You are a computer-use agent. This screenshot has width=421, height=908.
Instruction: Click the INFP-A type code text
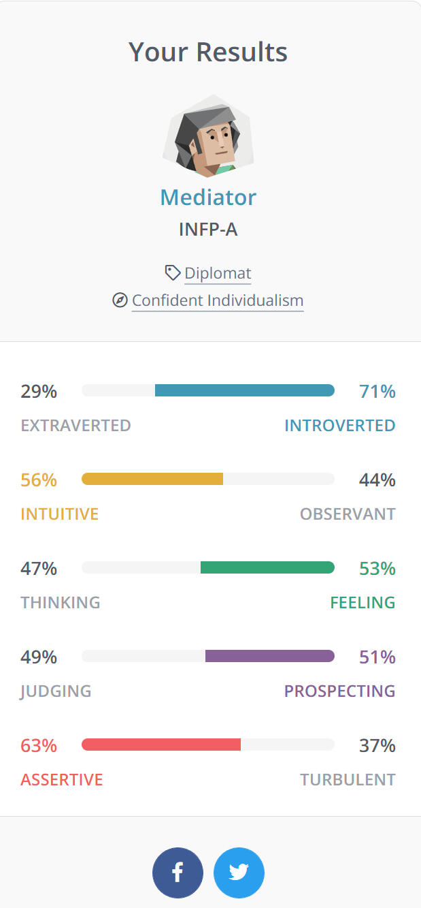(208, 230)
